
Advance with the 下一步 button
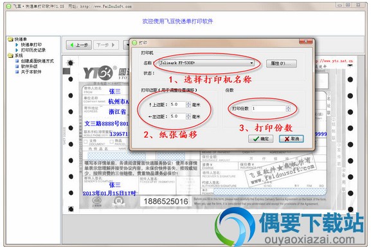pyautogui.click(x=105, y=45)
